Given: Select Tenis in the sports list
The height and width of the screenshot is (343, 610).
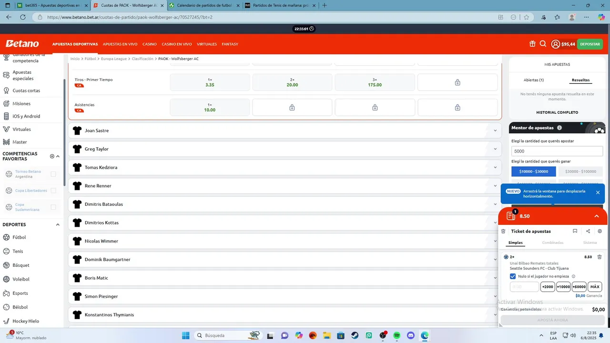Looking at the screenshot, I should 18,251.
